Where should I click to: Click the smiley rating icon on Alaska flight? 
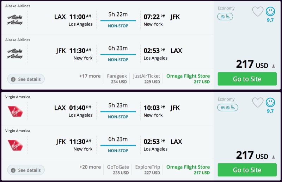[x=270, y=12]
